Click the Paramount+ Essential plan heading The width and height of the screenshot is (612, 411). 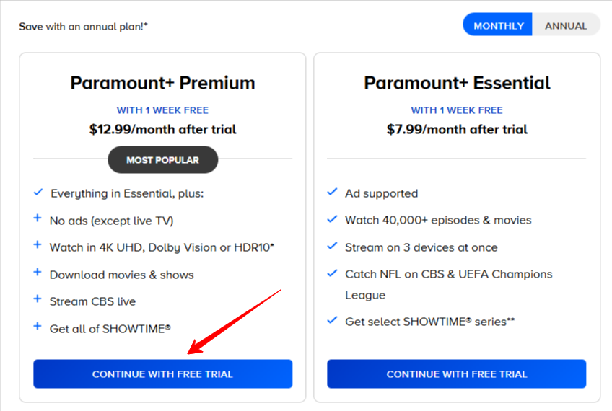pyautogui.click(x=457, y=83)
